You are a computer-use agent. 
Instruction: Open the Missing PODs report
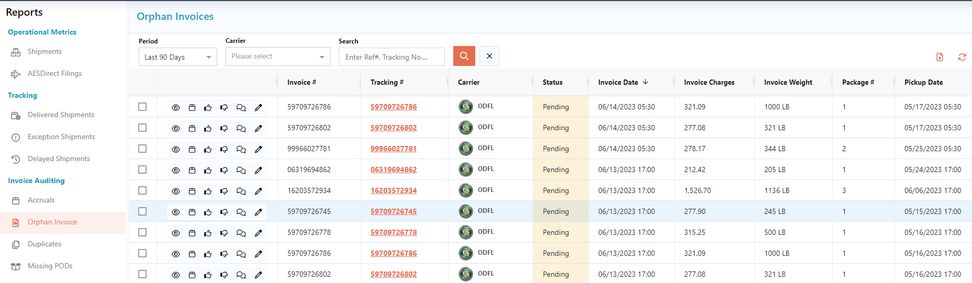tap(50, 266)
